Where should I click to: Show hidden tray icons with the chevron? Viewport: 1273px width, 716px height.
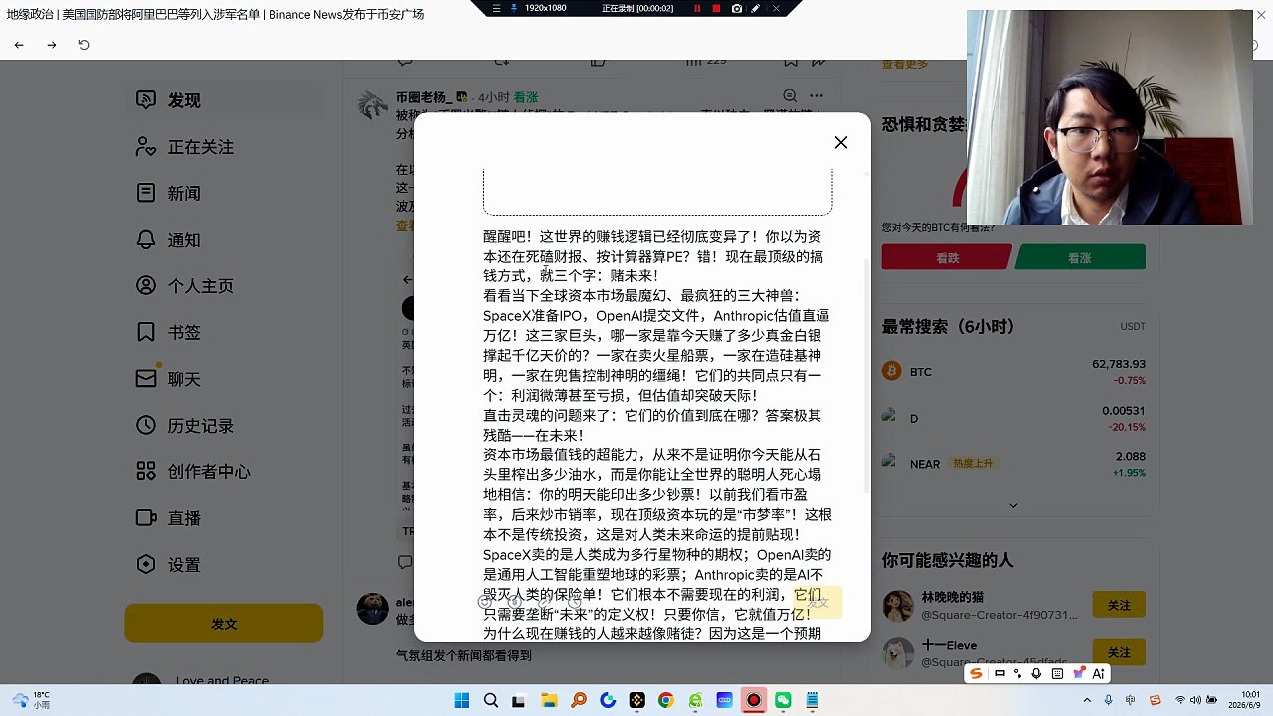pos(1088,700)
